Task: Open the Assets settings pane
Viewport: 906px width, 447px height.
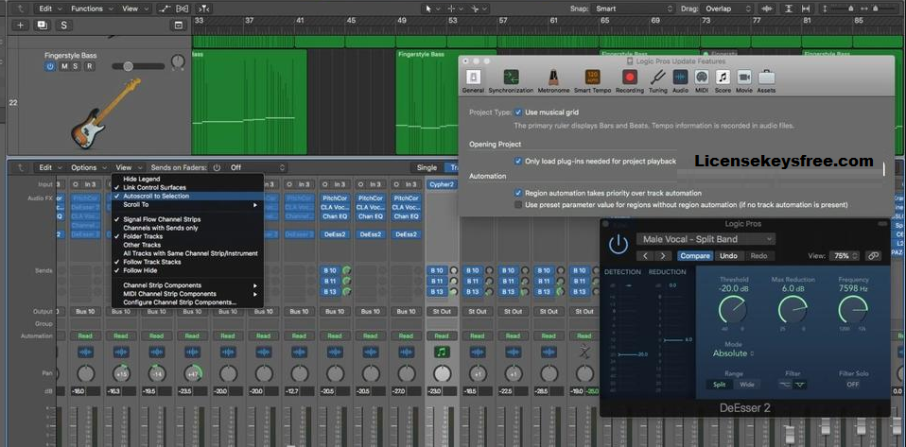Action: [x=766, y=81]
